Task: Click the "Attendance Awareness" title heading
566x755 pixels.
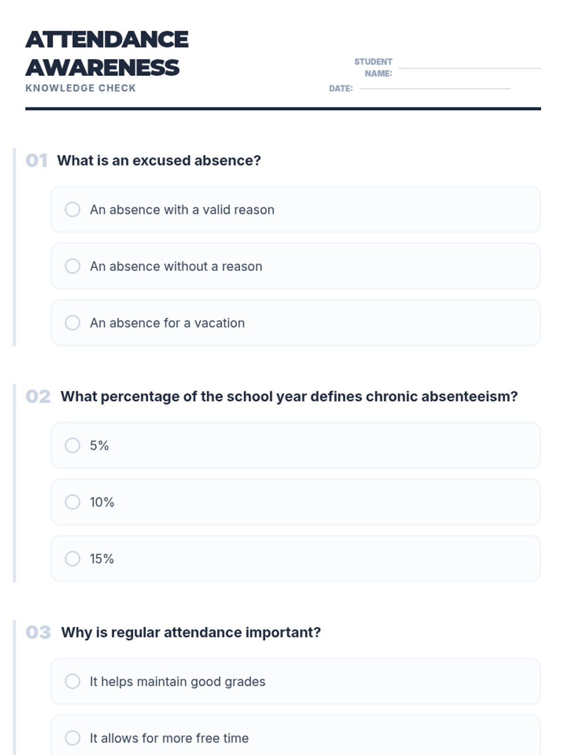Action: pos(107,53)
